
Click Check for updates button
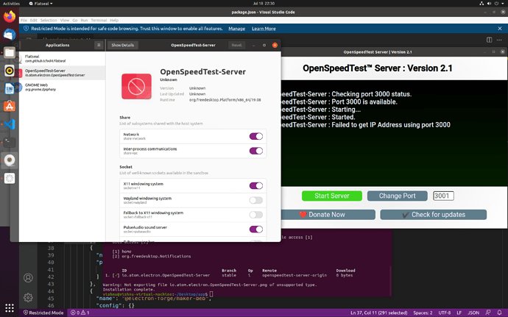[x=434, y=214]
